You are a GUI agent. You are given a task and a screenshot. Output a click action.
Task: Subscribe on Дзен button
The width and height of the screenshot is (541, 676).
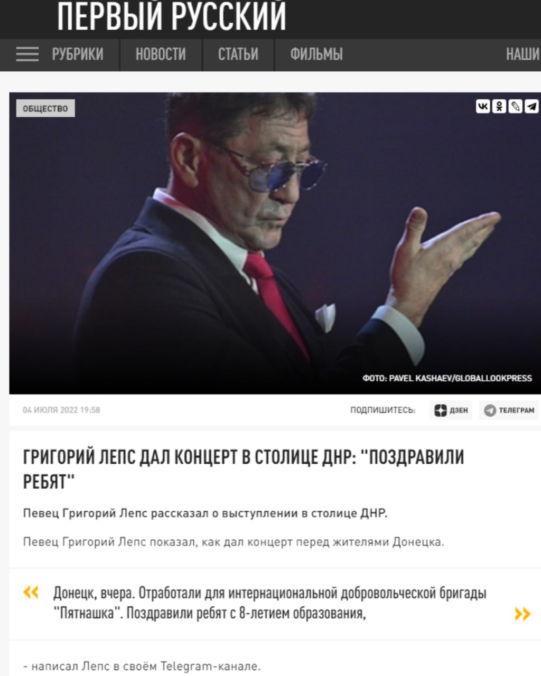click(451, 410)
